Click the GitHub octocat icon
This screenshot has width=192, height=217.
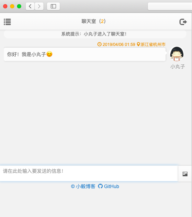pos(101,186)
